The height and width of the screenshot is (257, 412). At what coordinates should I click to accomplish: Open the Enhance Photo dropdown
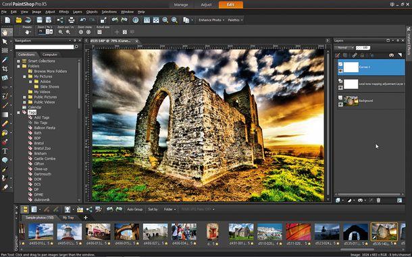point(211,20)
